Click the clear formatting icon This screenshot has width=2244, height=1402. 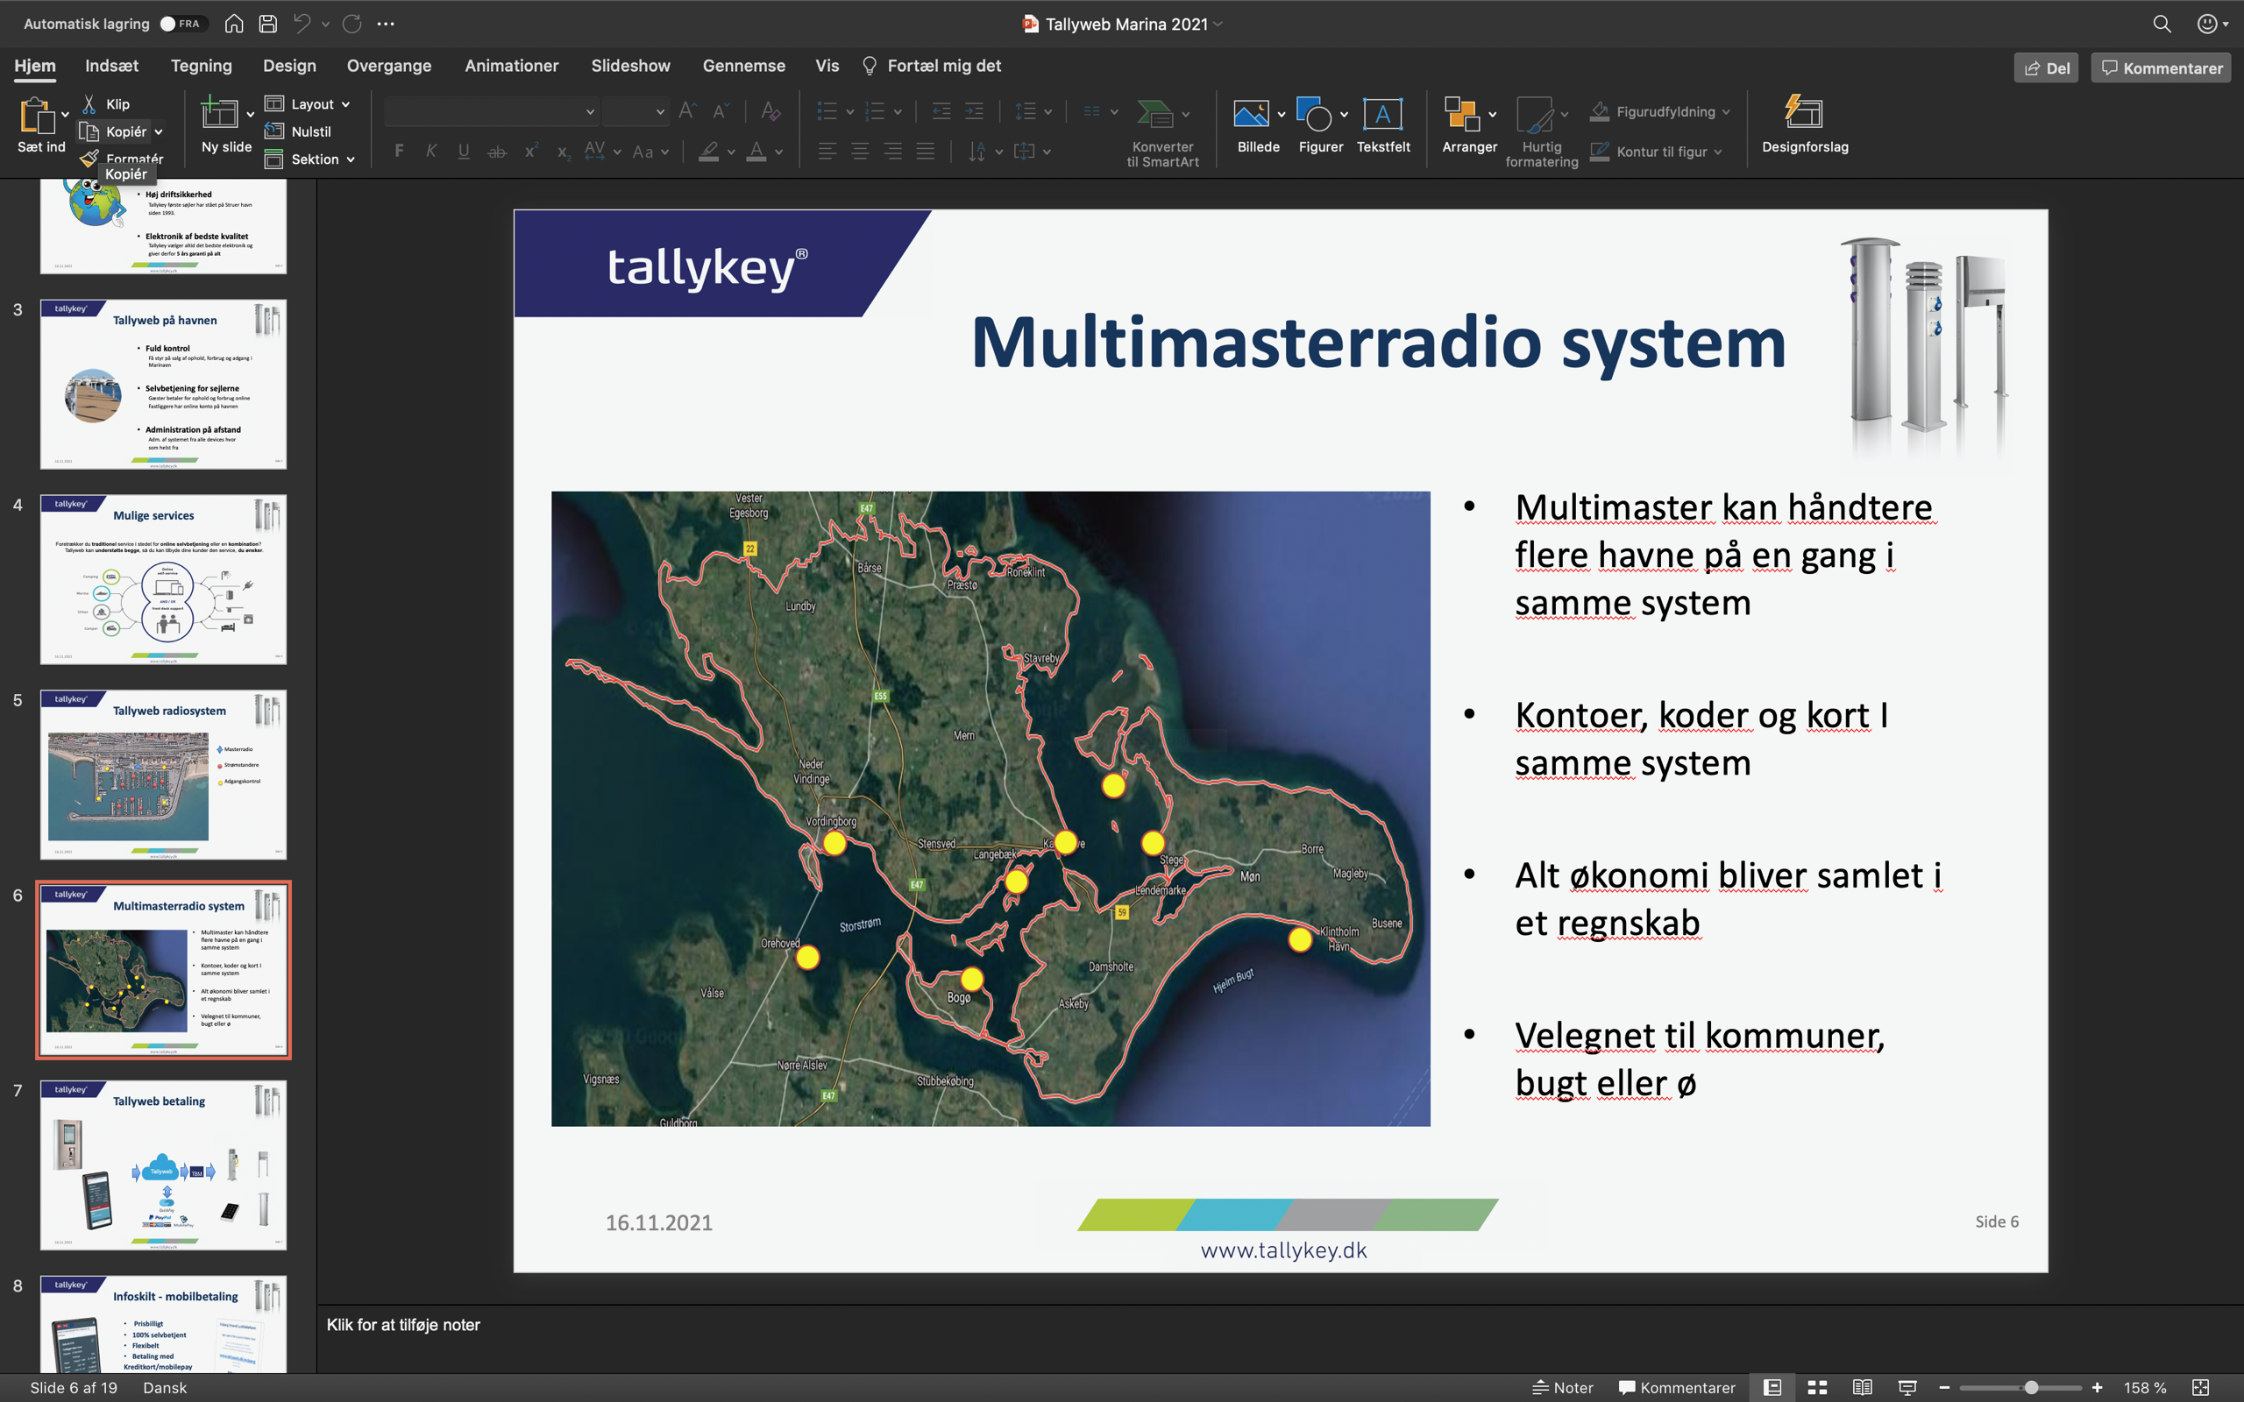tap(770, 111)
